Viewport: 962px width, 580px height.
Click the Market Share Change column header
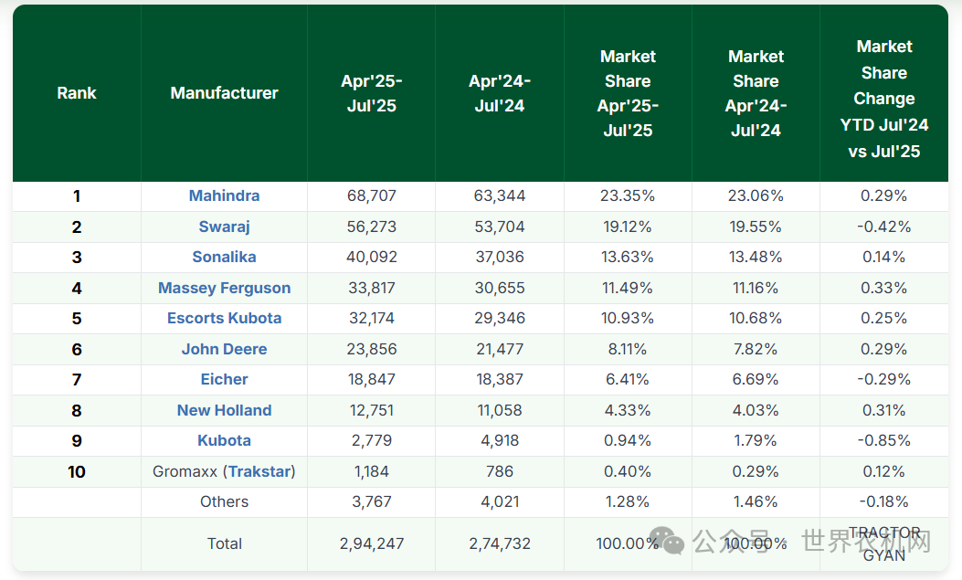coord(883,99)
